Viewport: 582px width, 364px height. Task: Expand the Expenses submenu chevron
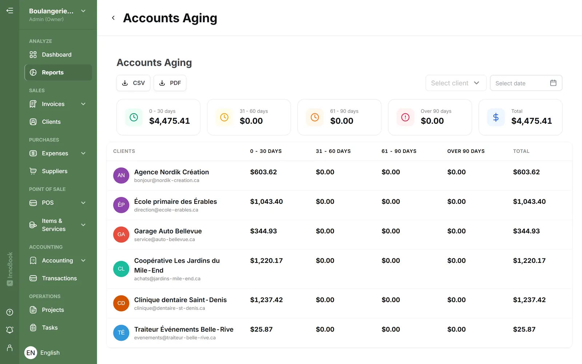pos(83,154)
